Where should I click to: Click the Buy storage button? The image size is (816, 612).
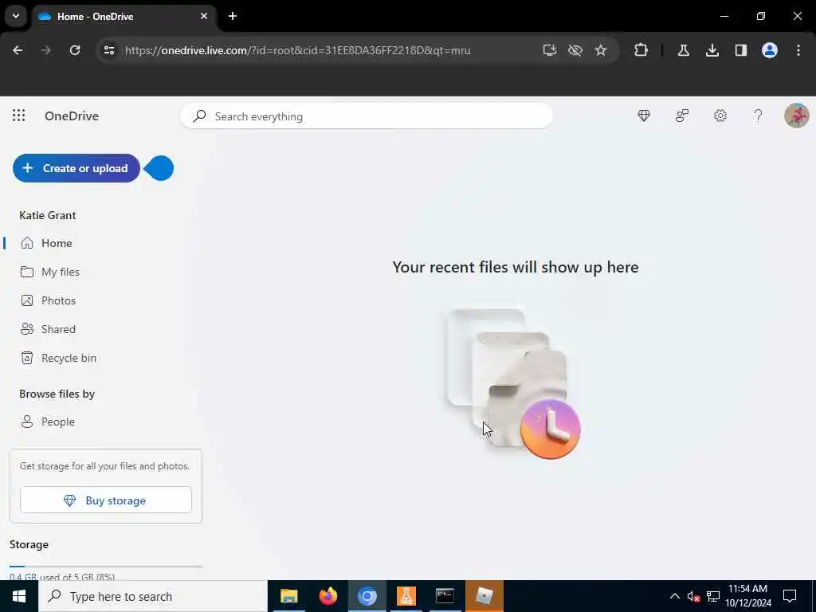click(106, 500)
